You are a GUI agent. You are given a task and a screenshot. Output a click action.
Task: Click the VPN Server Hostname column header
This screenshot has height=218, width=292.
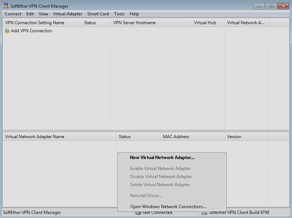[x=134, y=23]
